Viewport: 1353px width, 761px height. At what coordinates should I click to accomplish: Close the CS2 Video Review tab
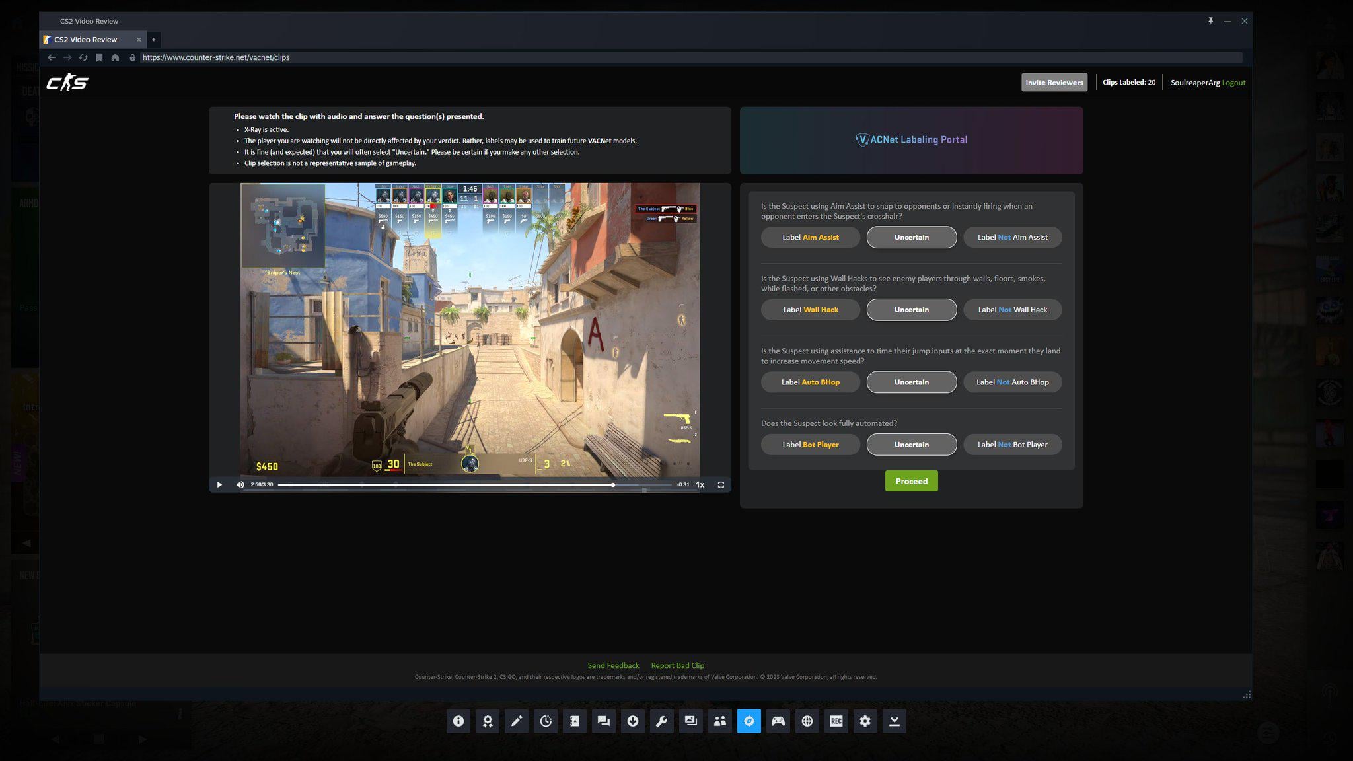click(139, 40)
